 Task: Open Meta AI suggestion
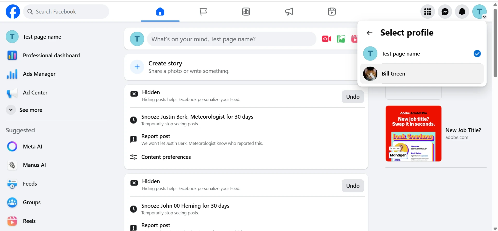[x=56, y=147]
